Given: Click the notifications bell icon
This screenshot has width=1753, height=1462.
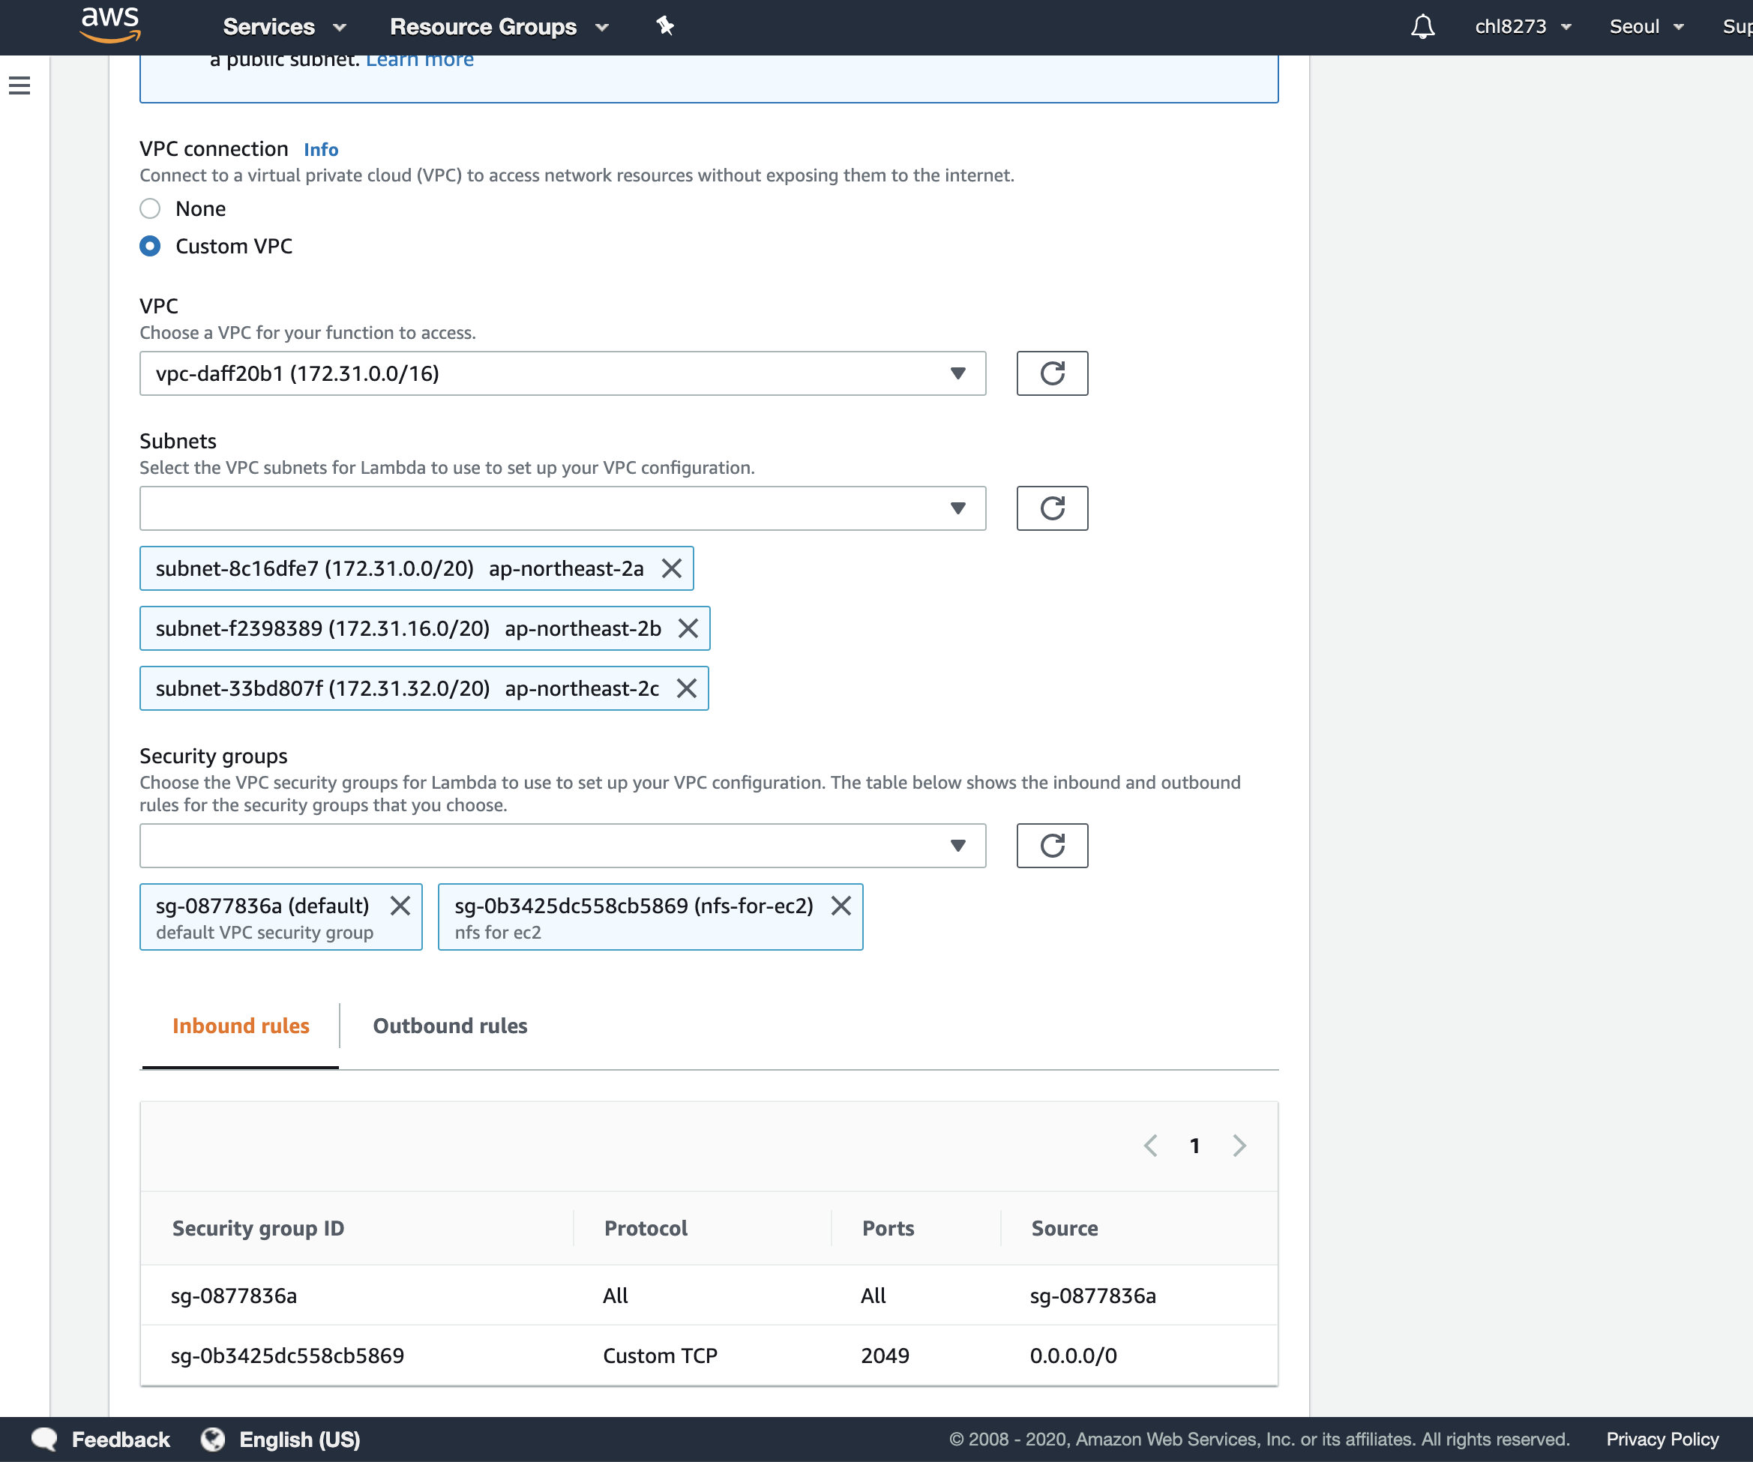Looking at the screenshot, I should (x=1422, y=27).
